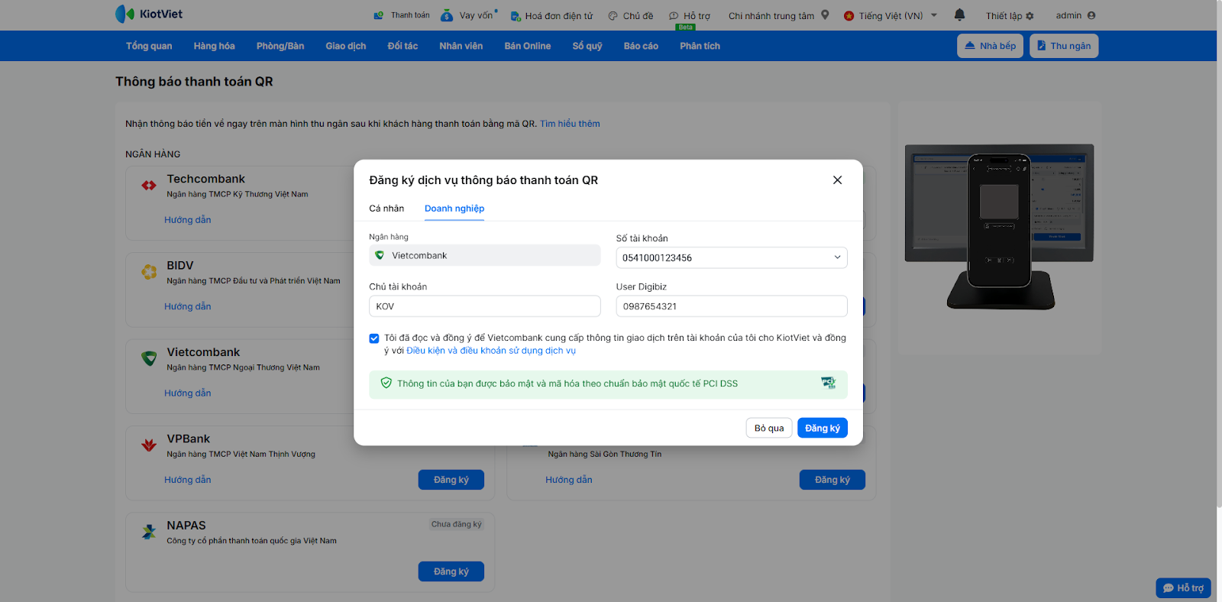Switch to the Cá nhân tab

386,209
